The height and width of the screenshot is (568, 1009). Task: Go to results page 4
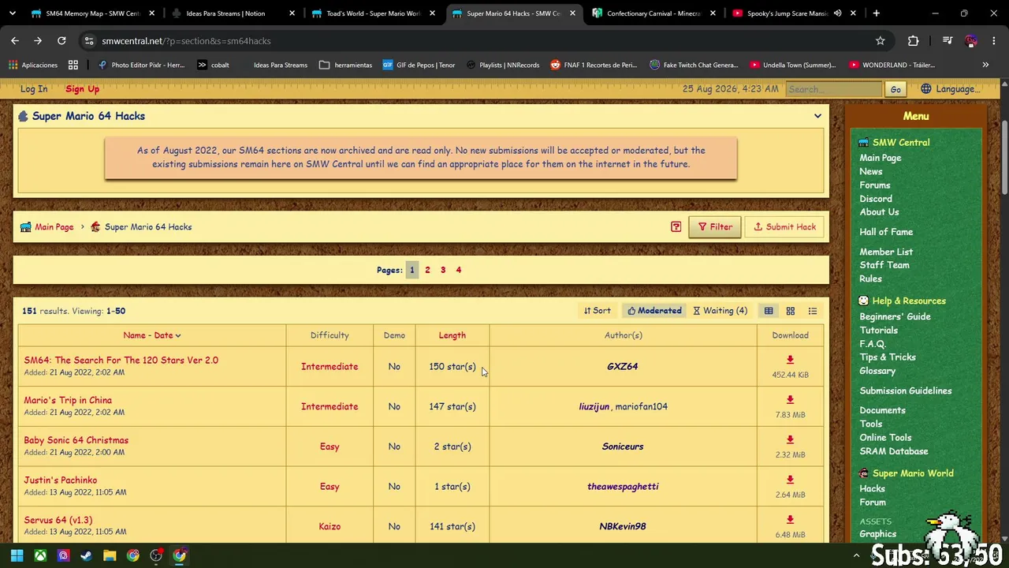click(458, 270)
